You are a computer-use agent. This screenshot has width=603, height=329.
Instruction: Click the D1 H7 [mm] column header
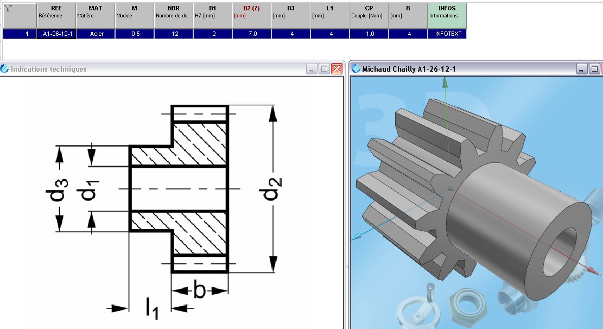click(213, 16)
